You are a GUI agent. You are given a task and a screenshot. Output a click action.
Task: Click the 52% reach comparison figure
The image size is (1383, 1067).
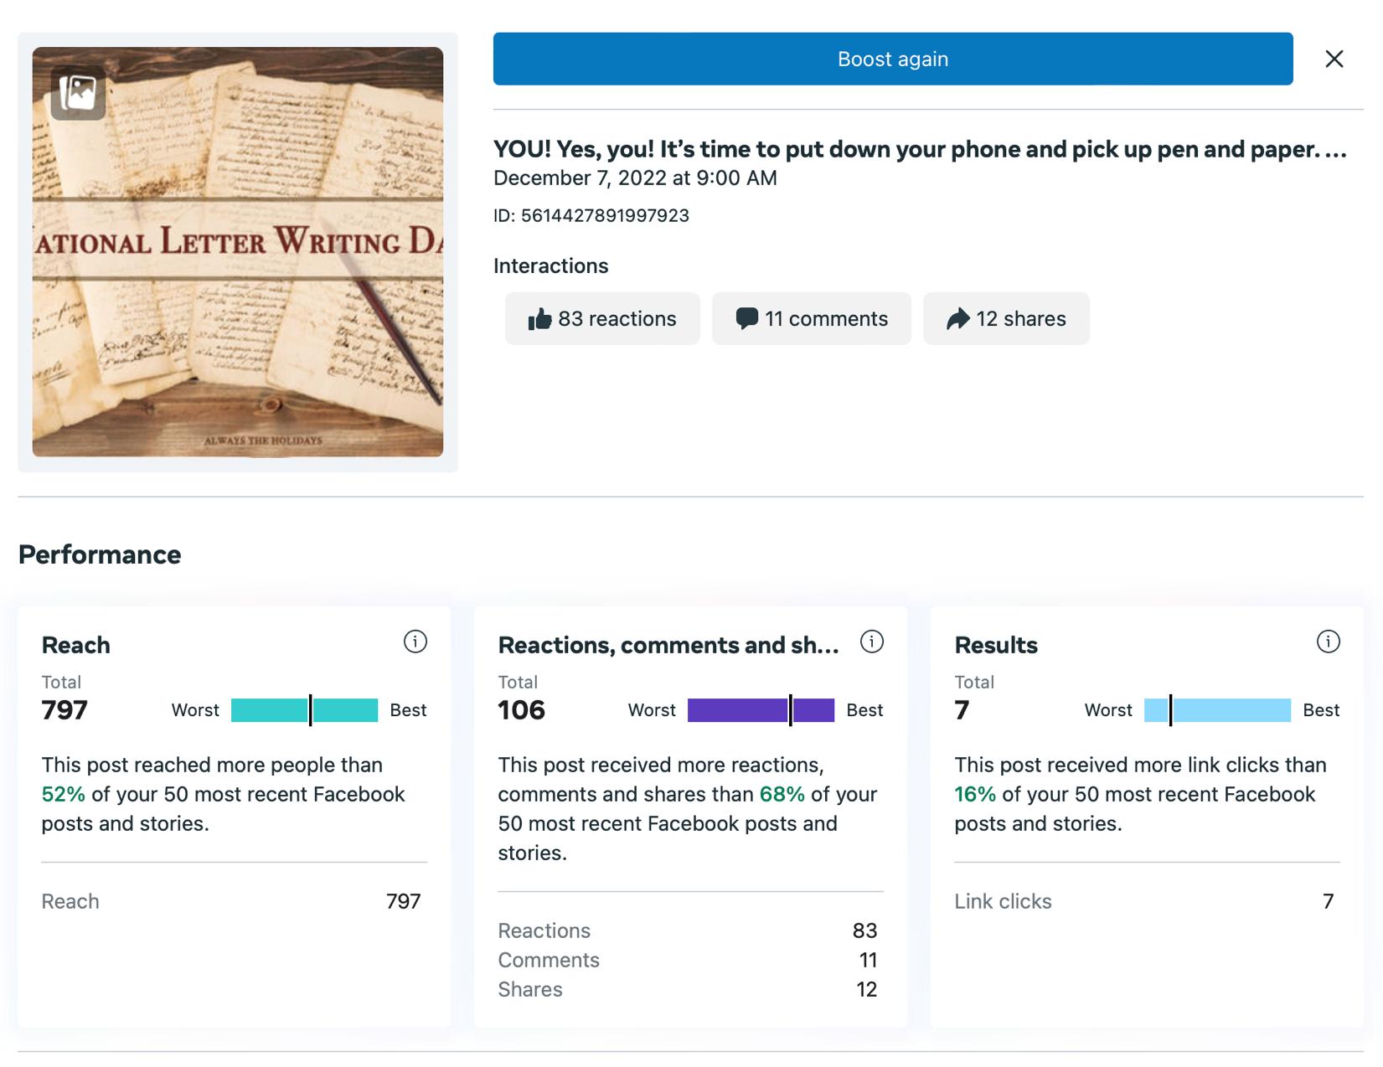pyautogui.click(x=63, y=794)
